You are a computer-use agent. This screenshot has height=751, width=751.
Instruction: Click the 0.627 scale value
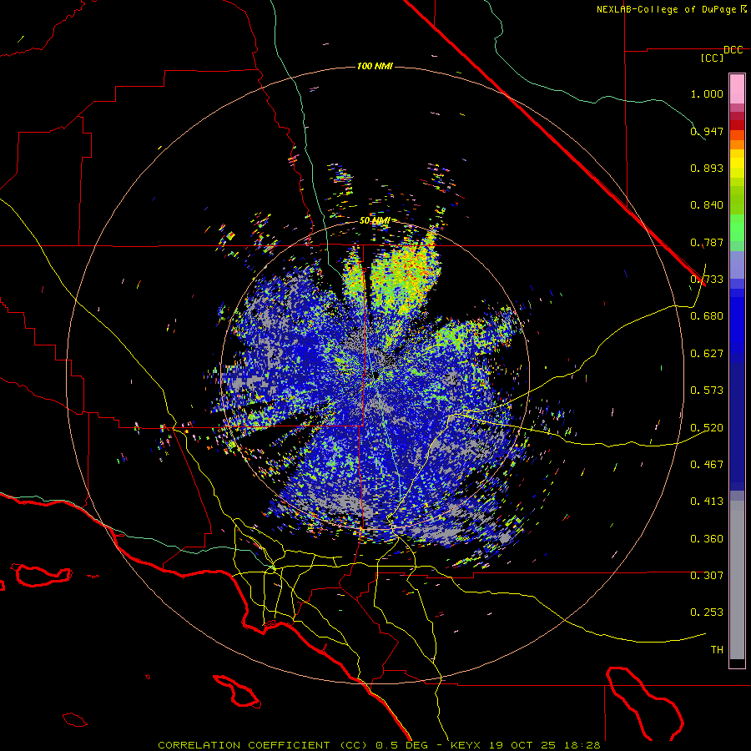tap(707, 354)
